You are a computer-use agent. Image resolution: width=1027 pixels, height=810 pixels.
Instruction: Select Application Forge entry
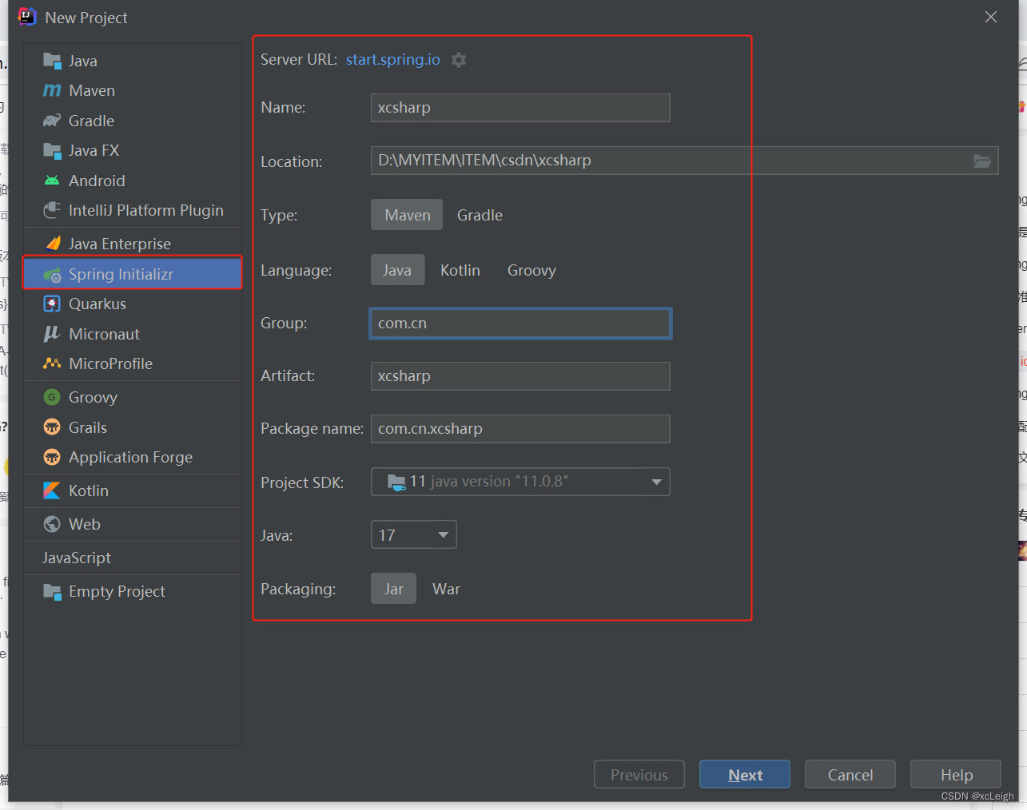(x=133, y=457)
